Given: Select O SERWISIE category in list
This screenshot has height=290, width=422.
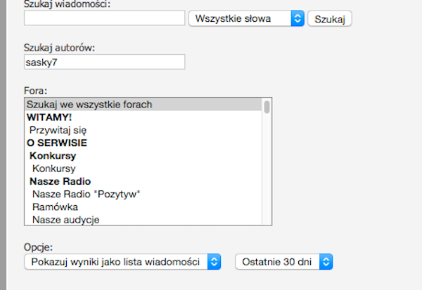Looking at the screenshot, I should [x=143, y=143].
